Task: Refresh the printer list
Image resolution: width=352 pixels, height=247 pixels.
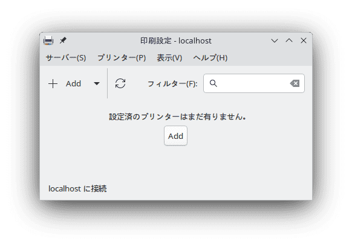Action: coord(120,83)
